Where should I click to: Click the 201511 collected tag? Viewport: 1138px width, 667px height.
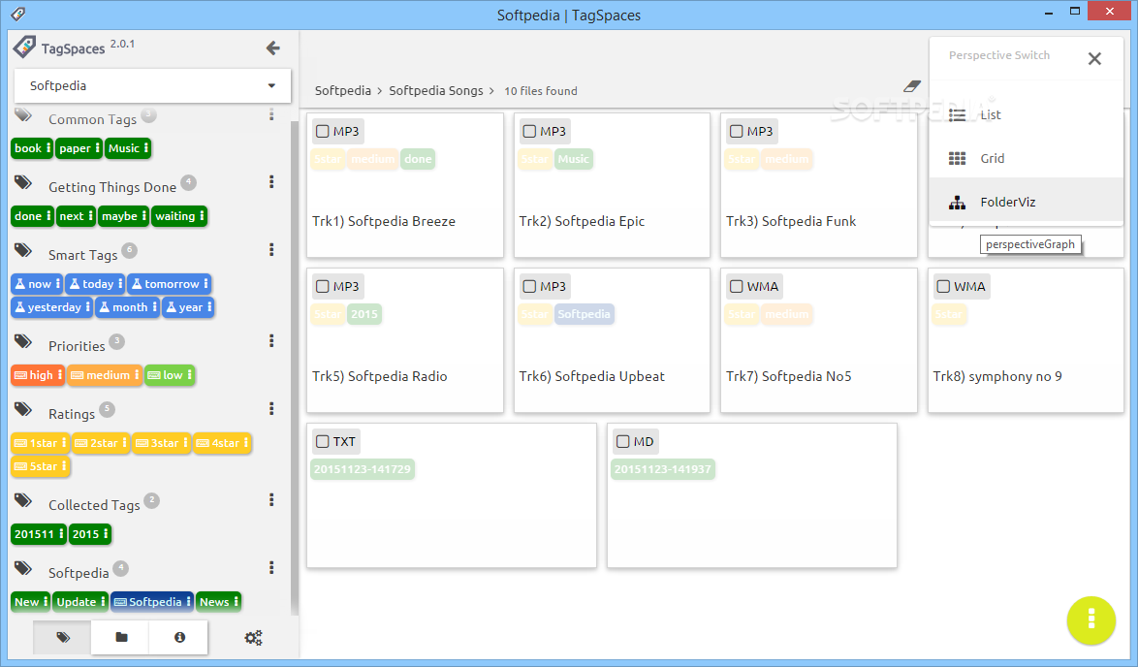pos(39,534)
